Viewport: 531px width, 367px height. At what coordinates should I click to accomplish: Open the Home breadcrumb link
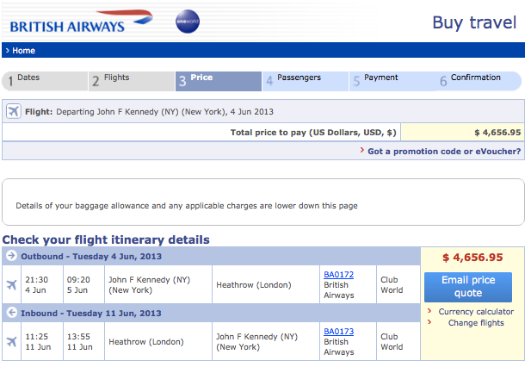coord(23,51)
